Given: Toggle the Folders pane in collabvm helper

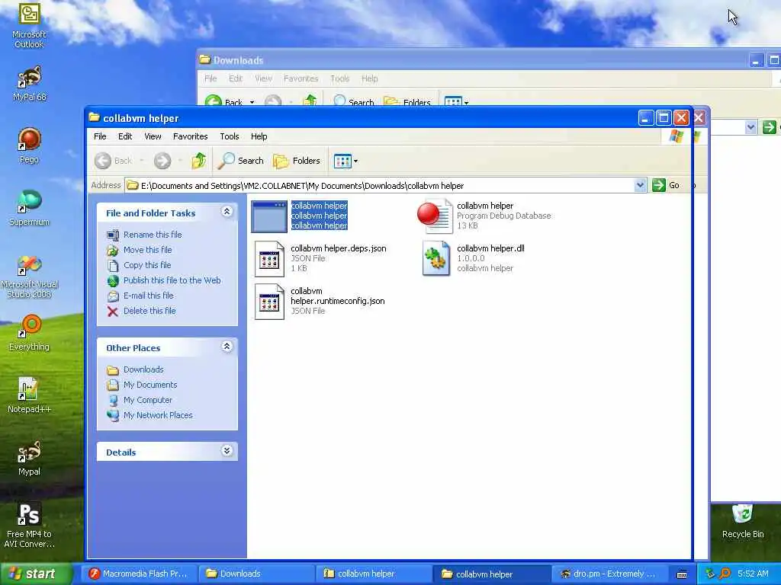Looking at the screenshot, I should (297, 161).
